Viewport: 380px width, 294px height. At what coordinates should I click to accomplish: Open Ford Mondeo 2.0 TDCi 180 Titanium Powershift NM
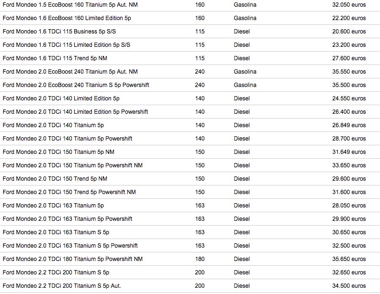[73, 259]
